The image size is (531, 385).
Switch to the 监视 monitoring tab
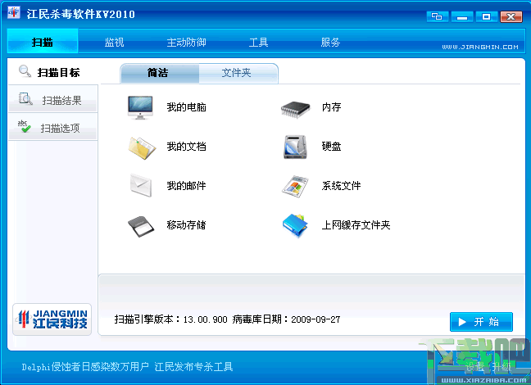click(114, 43)
